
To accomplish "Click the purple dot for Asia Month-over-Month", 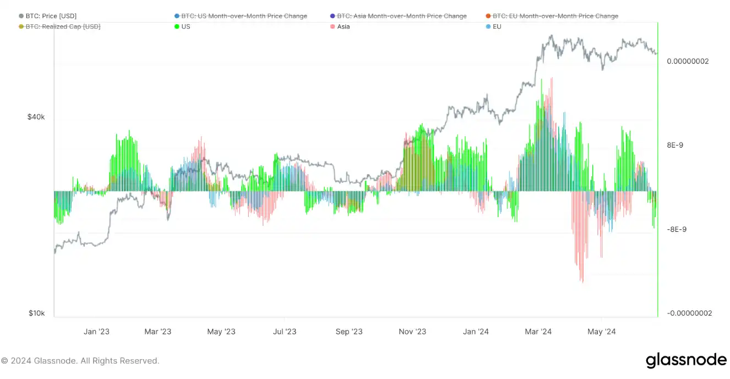I will (332, 16).
